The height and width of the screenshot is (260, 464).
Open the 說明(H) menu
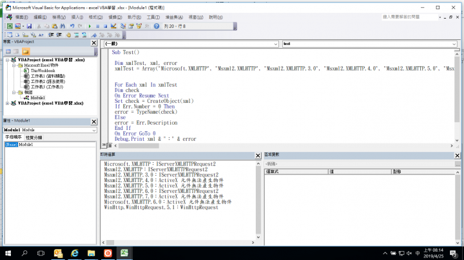tap(216, 17)
